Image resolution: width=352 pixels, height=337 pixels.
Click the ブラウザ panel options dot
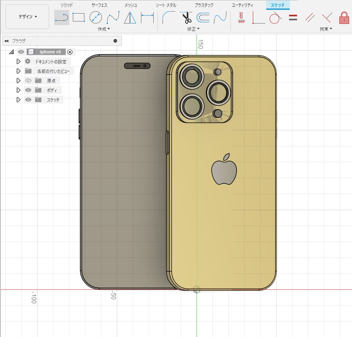[115, 41]
